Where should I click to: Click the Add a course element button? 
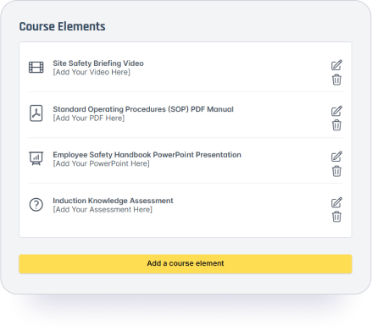click(x=186, y=264)
